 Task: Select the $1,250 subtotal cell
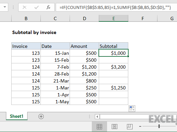[113, 87]
